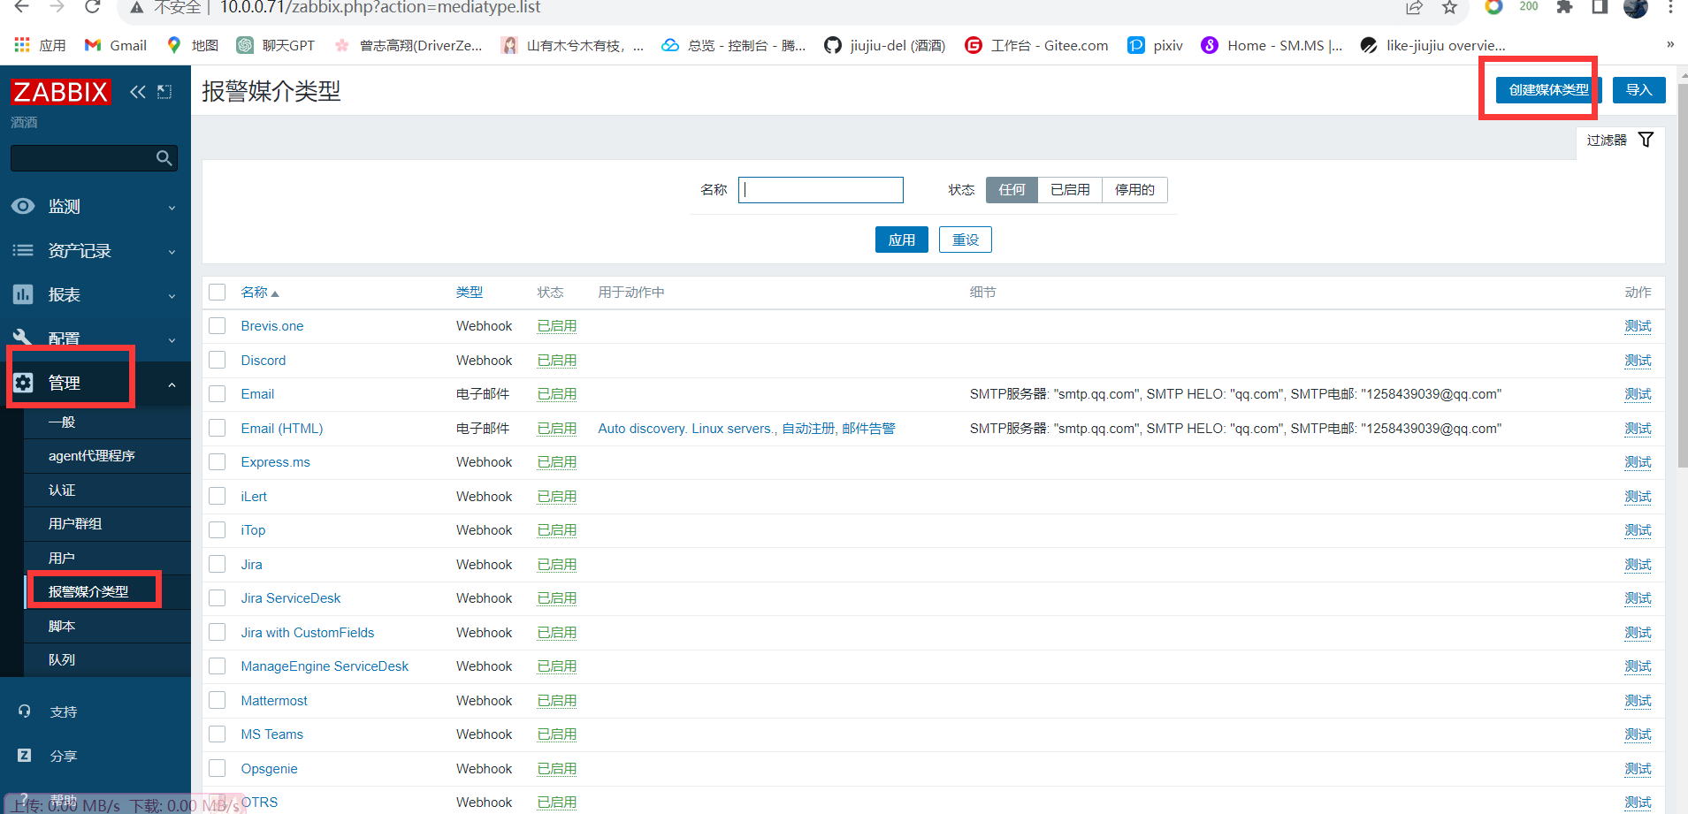Click the browser address bar URL
The height and width of the screenshot is (814, 1688).
coord(380,8)
